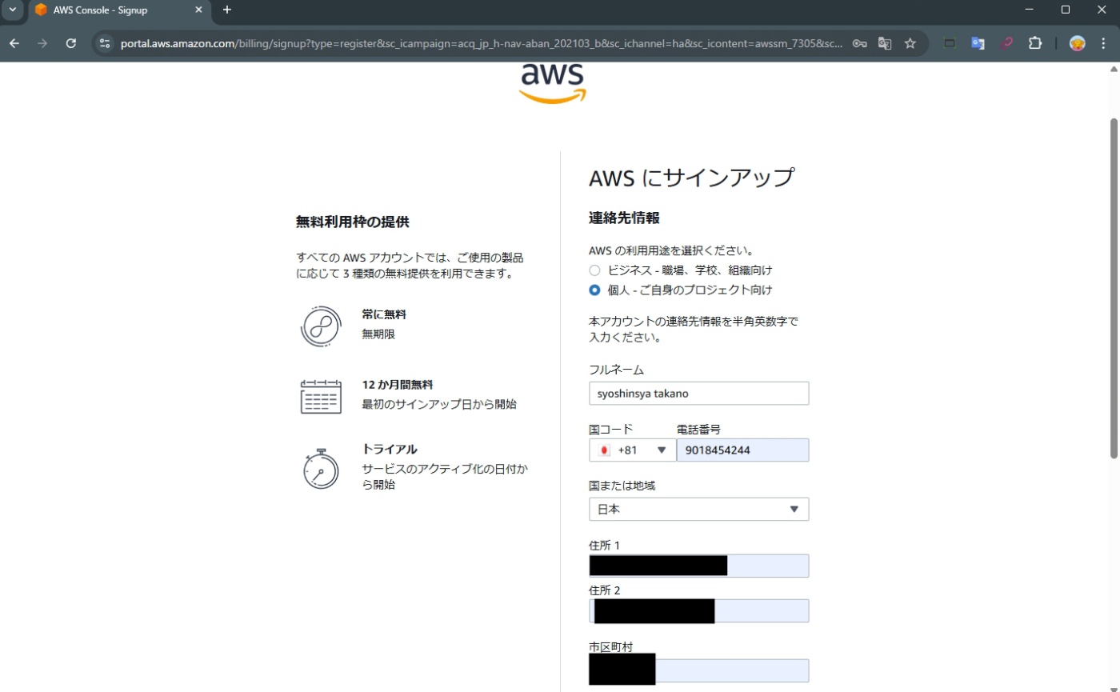This screenshot has height=692, width=1120.
Task: Open the +81 country code dropdown
Action: pyautogui.click(x=633, y=450)
